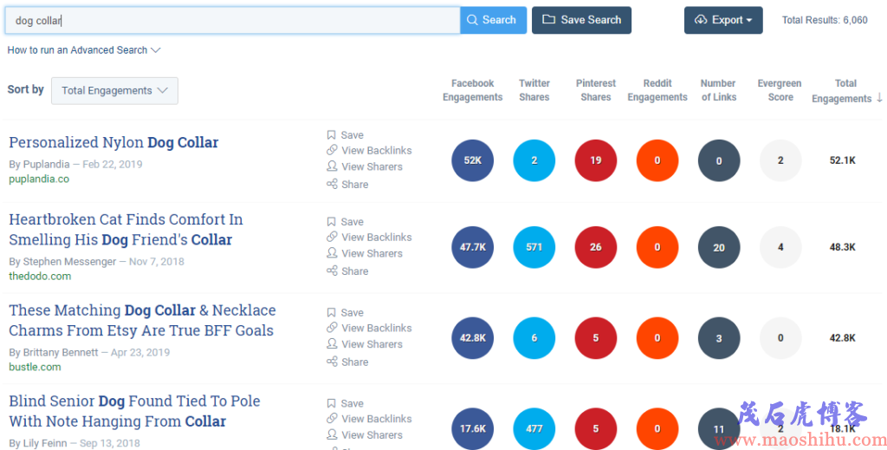Expand How to run an Advanced Search

coord(84,49)
